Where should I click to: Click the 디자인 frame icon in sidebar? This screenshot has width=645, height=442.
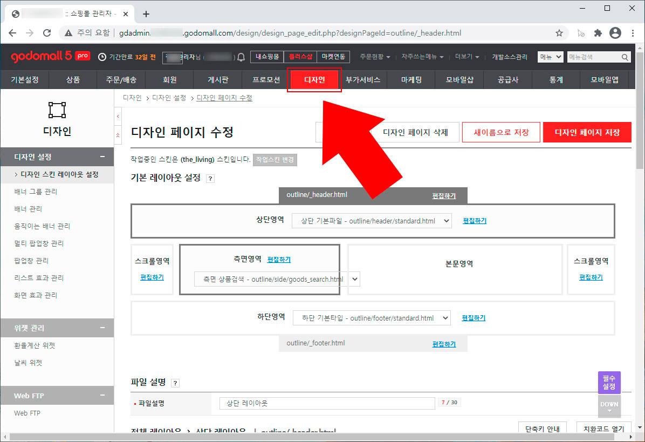(57, 110)
